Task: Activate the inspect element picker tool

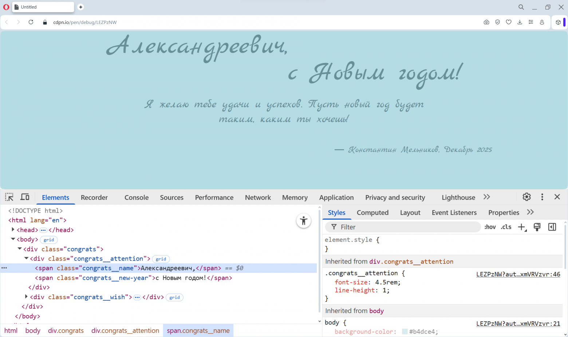Action: pyautogui.click(x=9, y=197)
